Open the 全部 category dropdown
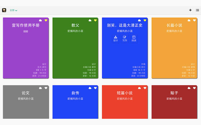The image size is (201, 125). (x=13, y=10)
